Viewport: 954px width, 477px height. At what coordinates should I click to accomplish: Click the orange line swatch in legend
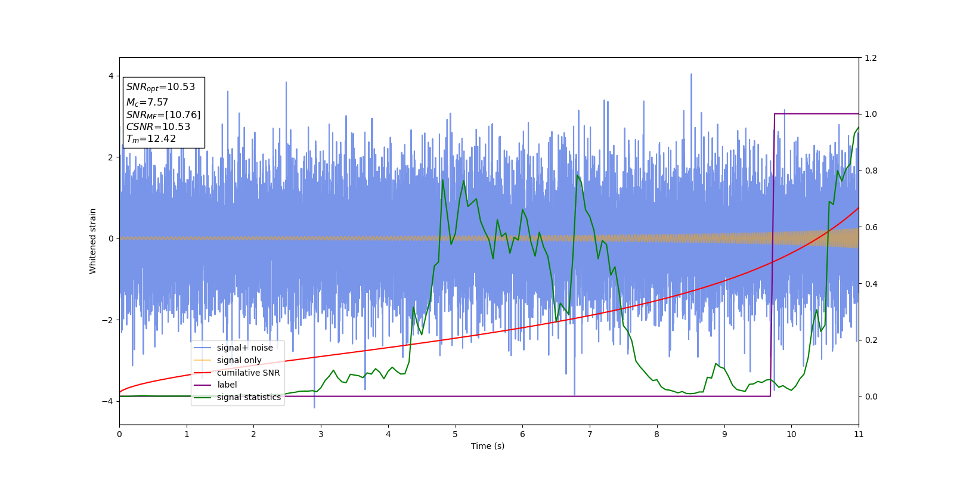click(203, 360)
